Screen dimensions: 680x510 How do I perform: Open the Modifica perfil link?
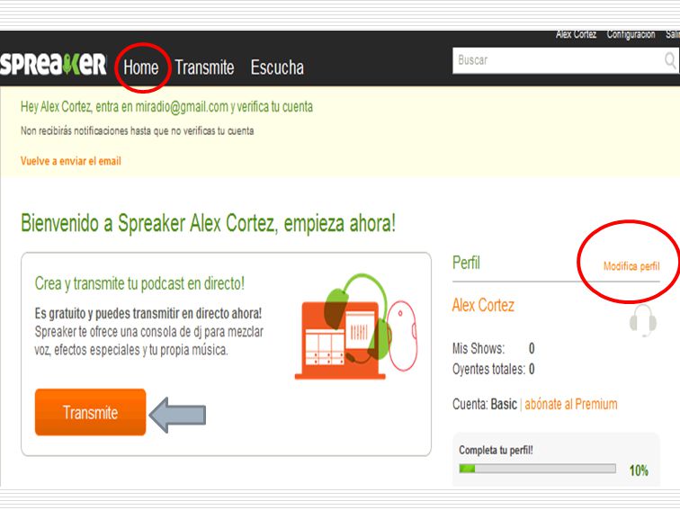tap(631, 266)
